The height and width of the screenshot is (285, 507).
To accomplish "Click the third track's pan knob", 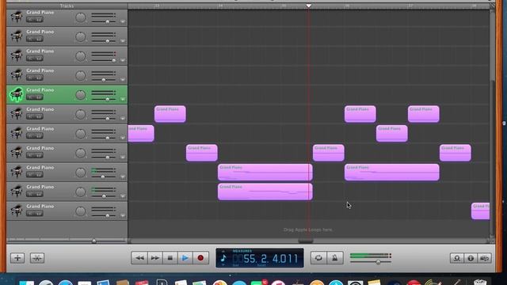I will pos(81,56).
